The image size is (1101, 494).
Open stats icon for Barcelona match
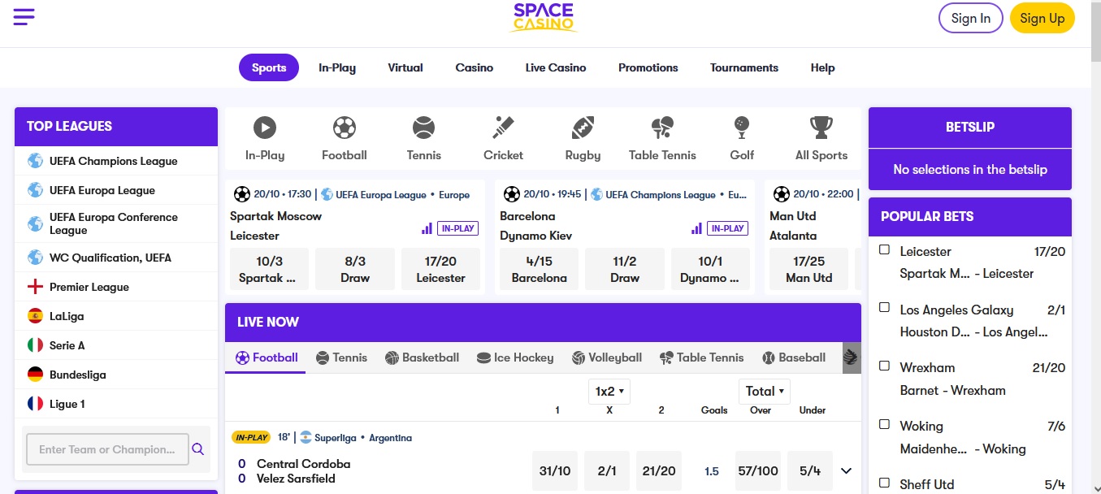(x=696, y=228)
